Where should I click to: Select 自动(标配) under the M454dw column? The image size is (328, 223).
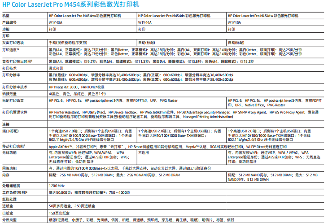(236, 43)
